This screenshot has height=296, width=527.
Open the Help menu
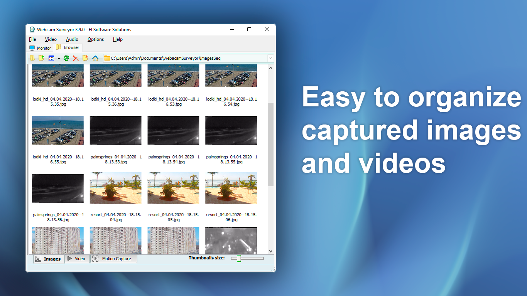[x=118, y=39]
